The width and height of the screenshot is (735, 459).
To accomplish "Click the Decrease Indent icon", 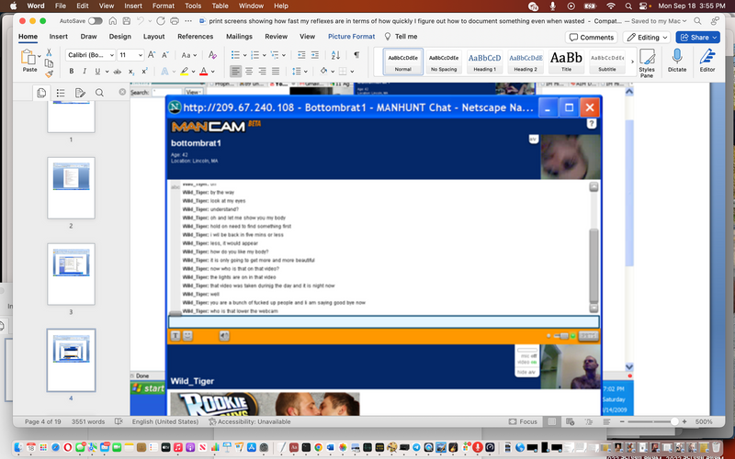I will (301, 55).
